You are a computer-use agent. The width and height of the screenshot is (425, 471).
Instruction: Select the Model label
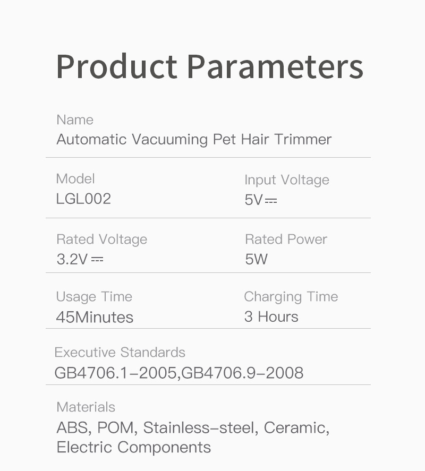pyautogui.click(x=75, y=179)
